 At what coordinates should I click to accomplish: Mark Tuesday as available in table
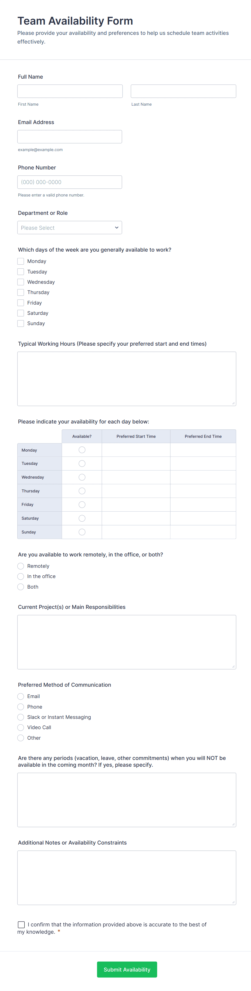pos(82,463)
